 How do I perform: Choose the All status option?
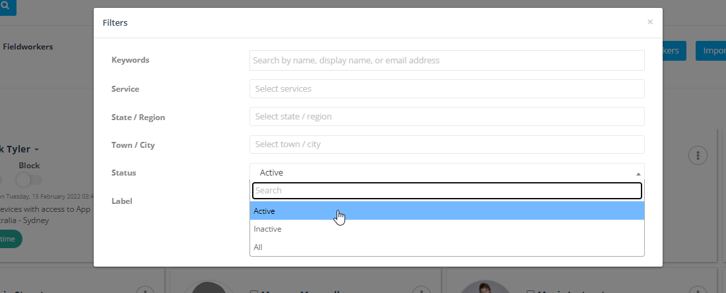pyautogui.click(x=447, y=247)
